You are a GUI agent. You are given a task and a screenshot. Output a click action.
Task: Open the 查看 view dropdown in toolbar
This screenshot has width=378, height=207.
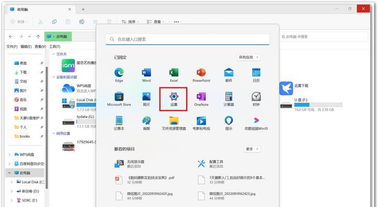[x=156, y=22]
